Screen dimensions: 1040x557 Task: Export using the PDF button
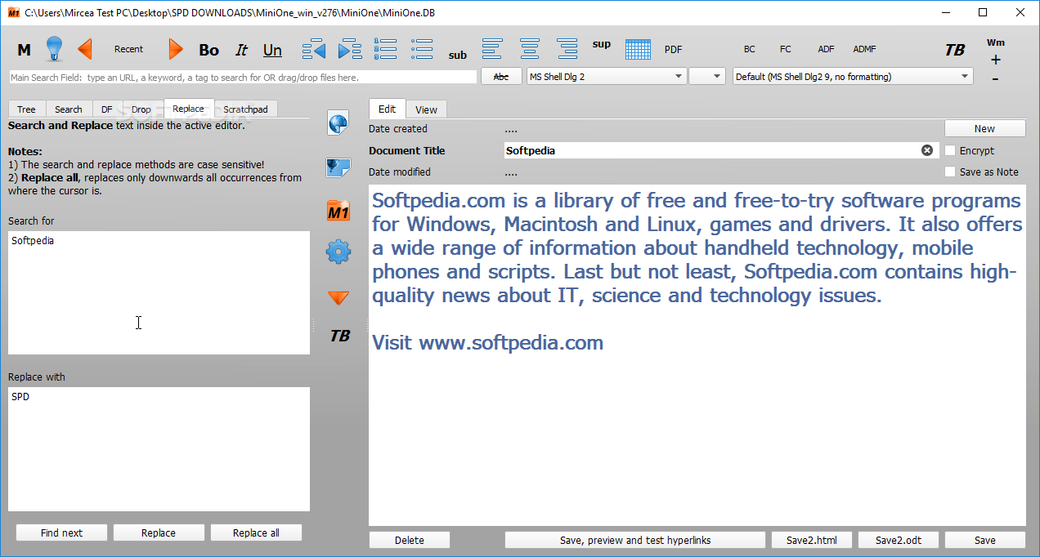point(673,49)
